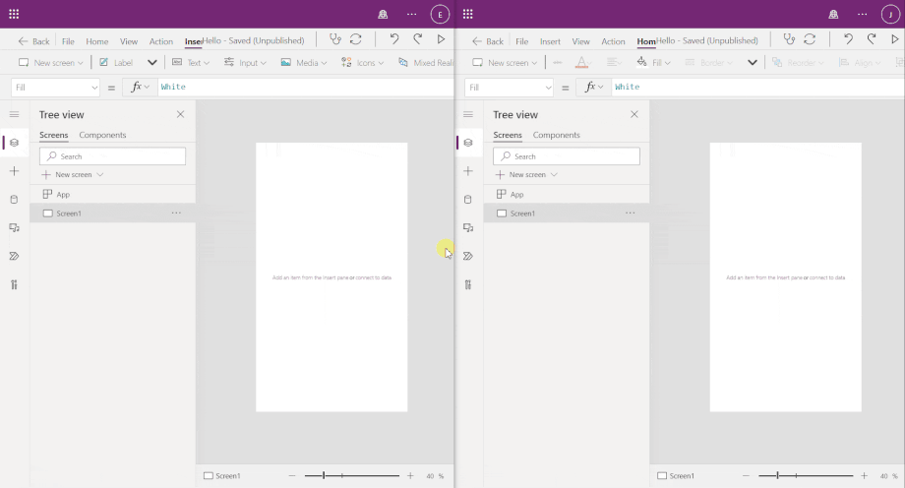Open the Data cylinder icon in left sidebar
Viewport: 905px width, 488px height.
(x=14, y=200)
